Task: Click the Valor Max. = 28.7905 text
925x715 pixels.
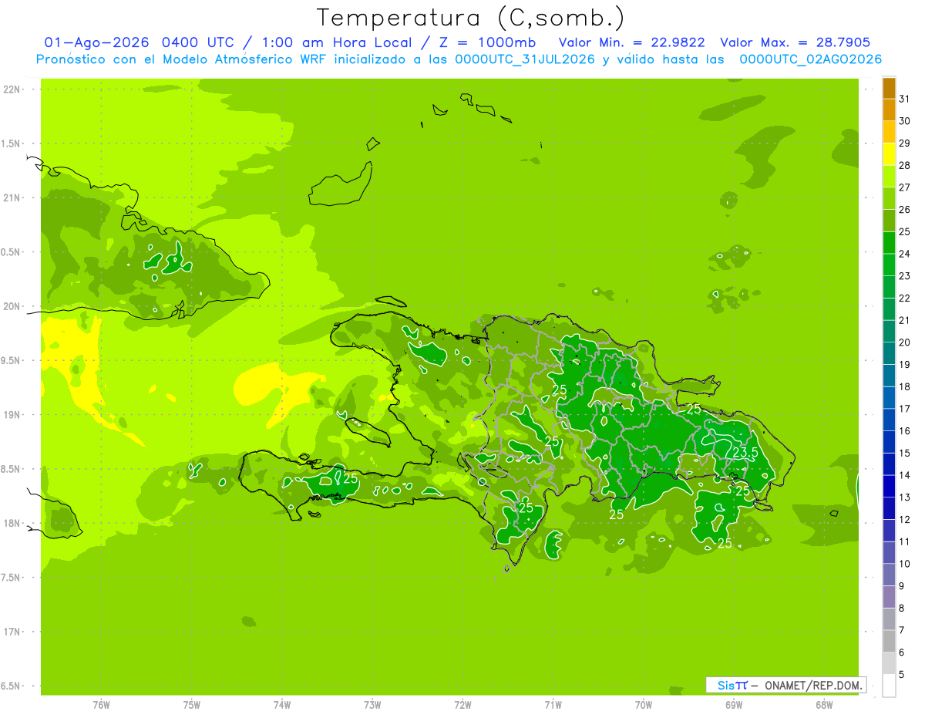Action: [795, 43]
